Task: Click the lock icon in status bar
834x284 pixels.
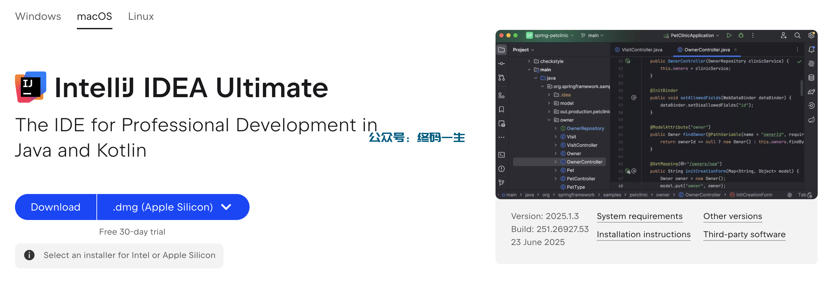Action: (x=810, y=195)
